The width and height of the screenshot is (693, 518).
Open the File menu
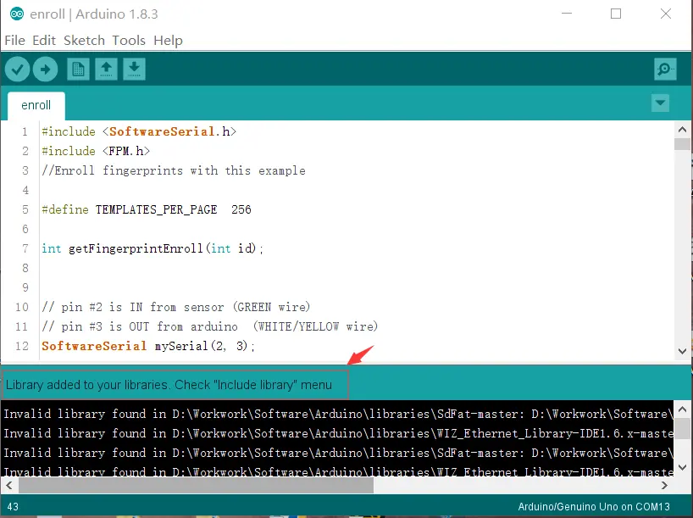point(14,40)
